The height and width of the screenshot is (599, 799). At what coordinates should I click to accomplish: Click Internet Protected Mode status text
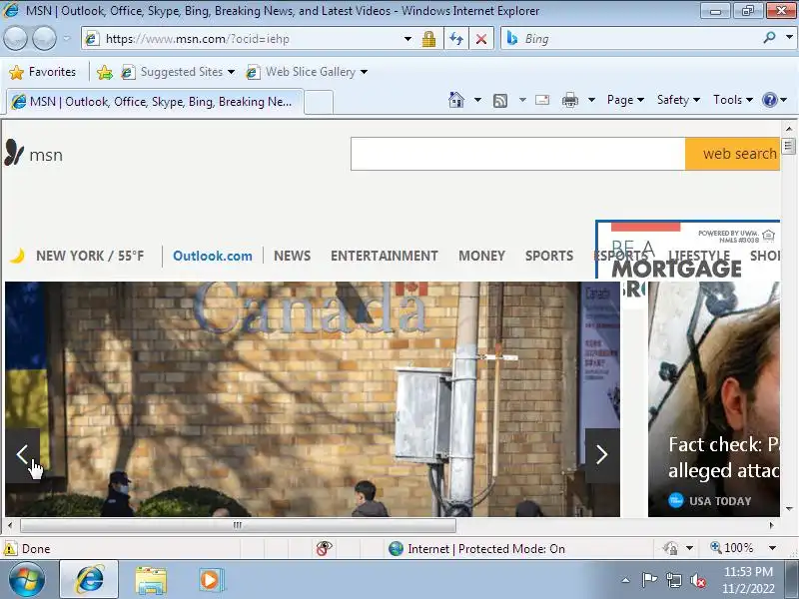pos(486,548)
